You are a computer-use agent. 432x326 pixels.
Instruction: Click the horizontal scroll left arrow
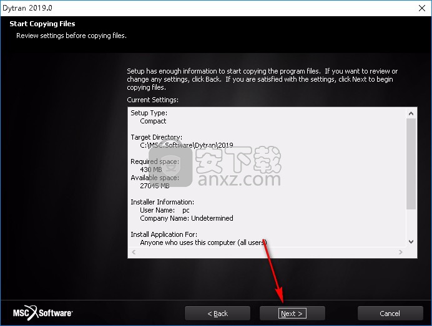coord(134,252)
